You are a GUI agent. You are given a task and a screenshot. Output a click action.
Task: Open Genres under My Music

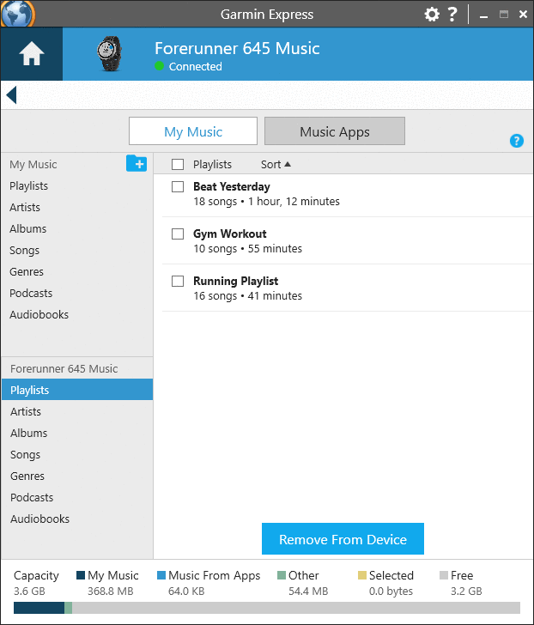(27, 272)
